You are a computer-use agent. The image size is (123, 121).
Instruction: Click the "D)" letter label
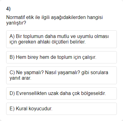coord(12,93)
